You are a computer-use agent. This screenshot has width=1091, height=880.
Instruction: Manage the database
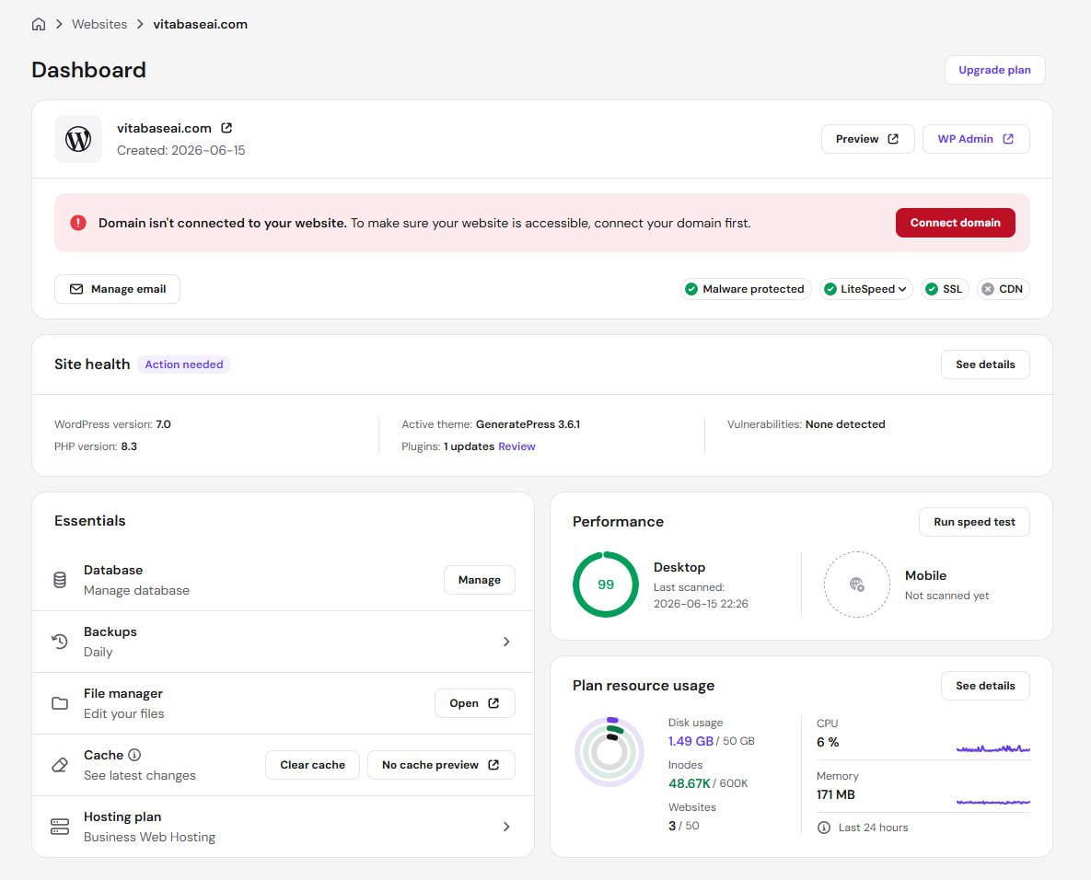480,580
